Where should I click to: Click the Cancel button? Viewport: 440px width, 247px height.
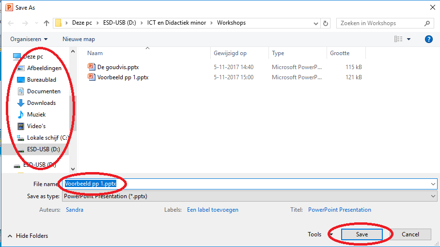tap(410, 234)
